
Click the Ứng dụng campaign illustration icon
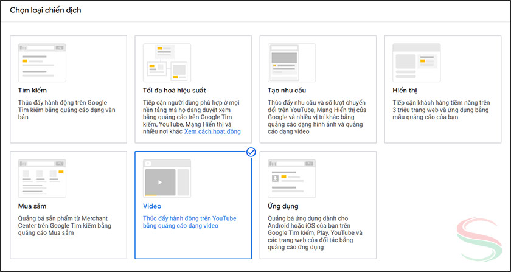(291, 178)
